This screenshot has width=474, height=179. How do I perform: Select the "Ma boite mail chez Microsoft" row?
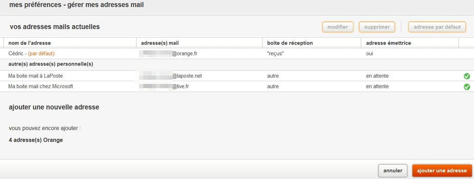pos(237,86)
